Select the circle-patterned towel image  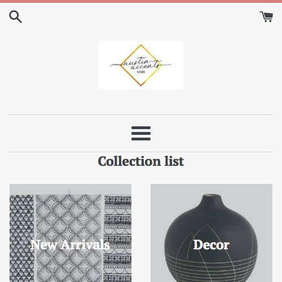tap(68, 239)
